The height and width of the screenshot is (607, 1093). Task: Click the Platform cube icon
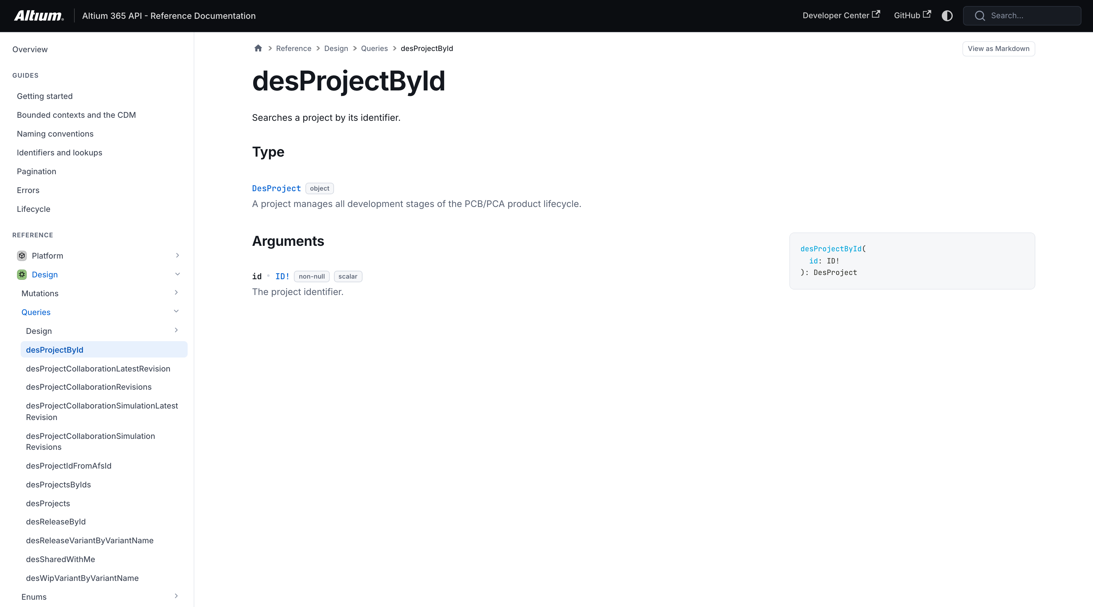pos(22,256)
